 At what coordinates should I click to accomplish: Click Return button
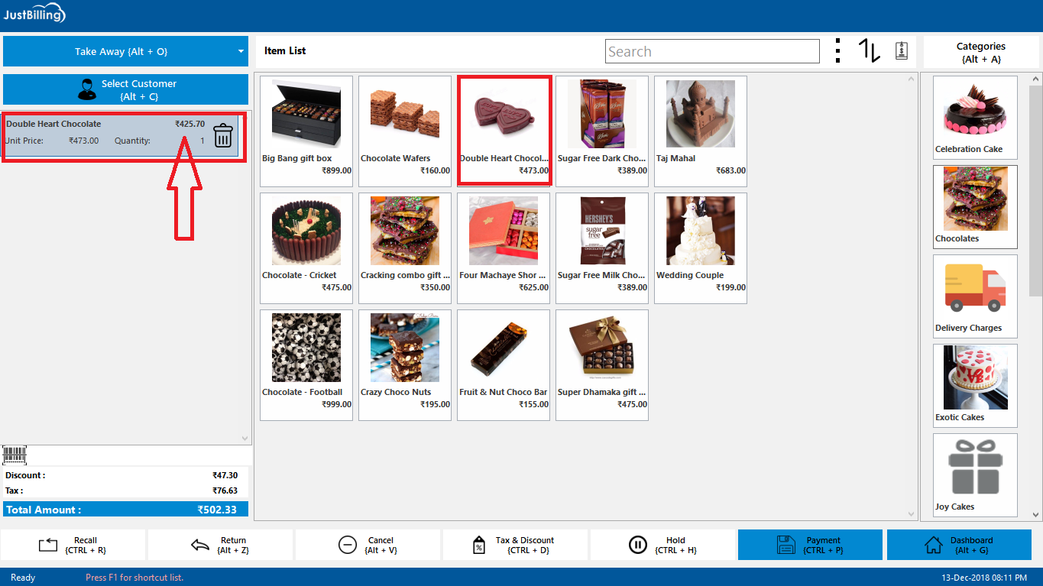point(220,545)
